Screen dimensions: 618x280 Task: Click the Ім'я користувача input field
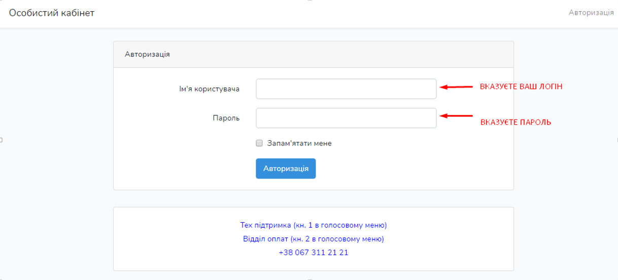click(346, 89)
